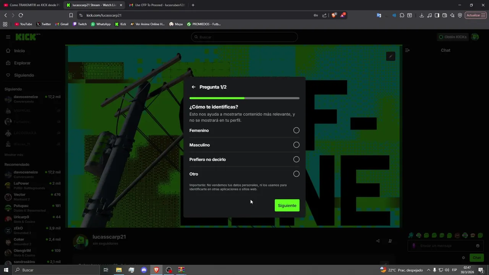This screenshot has height=275, width=489.
Task: Open Brave Wallet icon
Action: [x=444, y=15]
